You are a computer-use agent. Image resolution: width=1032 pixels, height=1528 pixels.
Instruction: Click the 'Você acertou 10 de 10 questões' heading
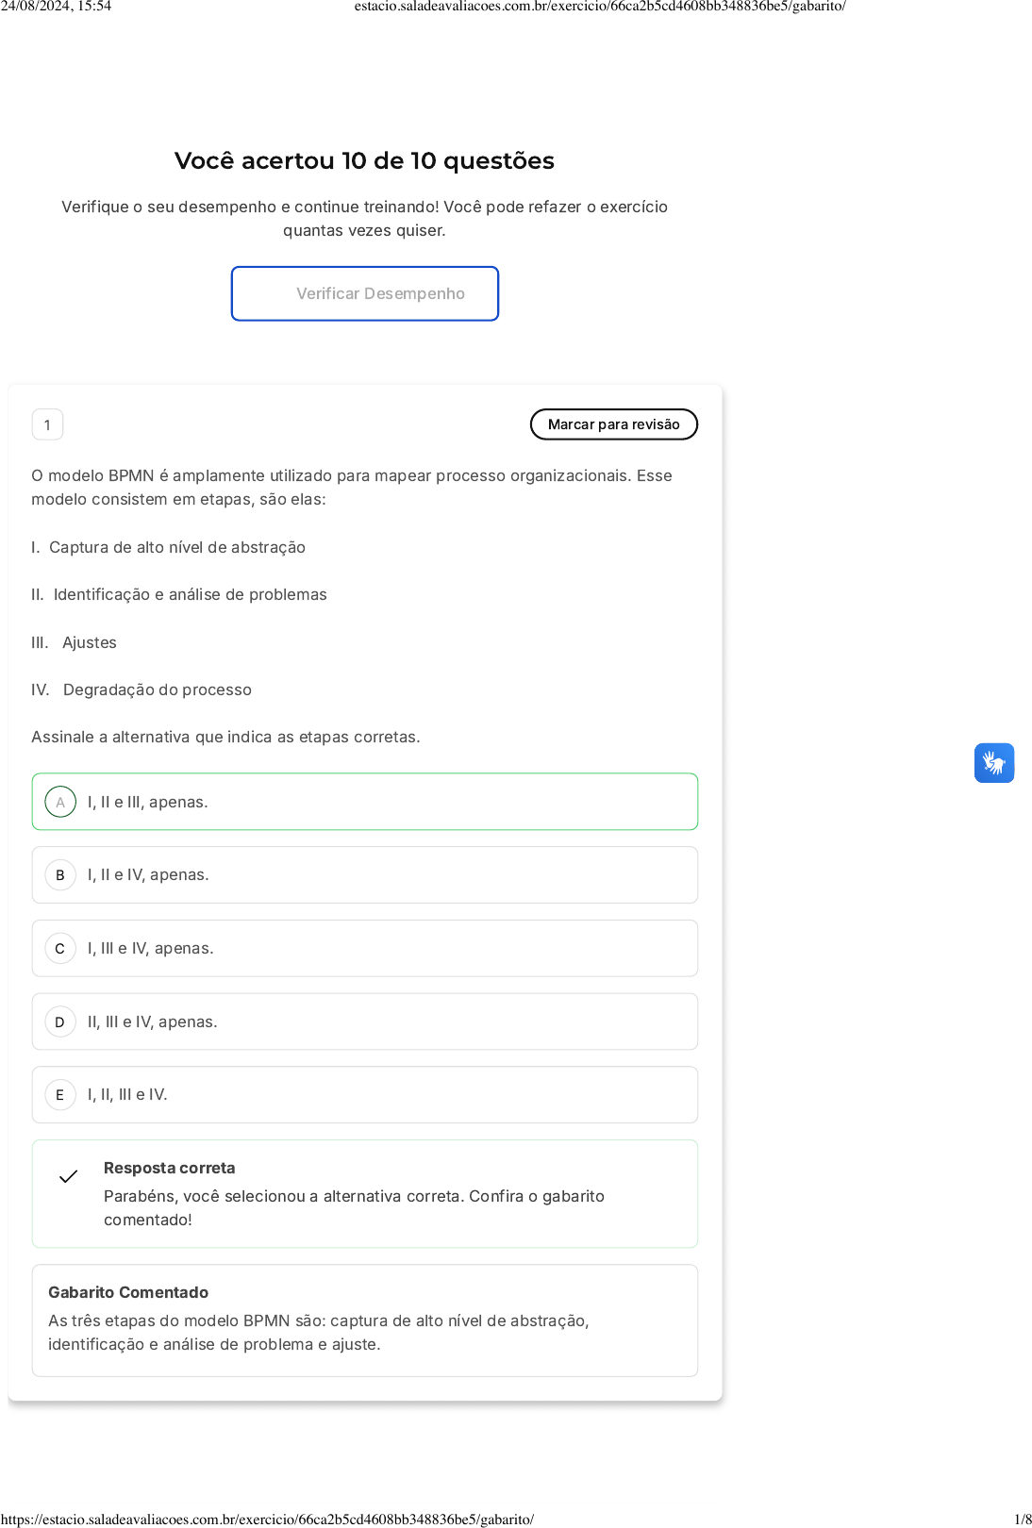(x=364, y=161)
